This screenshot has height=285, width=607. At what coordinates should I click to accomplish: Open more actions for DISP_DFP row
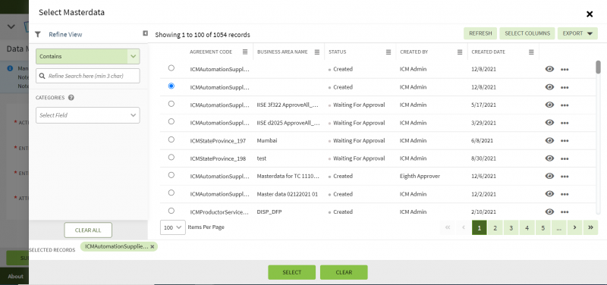[565, 212]
